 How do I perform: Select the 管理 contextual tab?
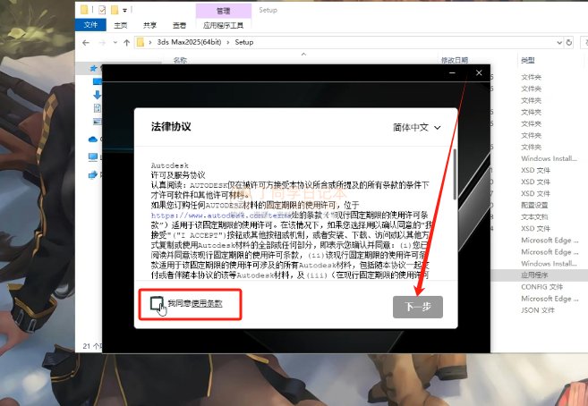(223, 11)
